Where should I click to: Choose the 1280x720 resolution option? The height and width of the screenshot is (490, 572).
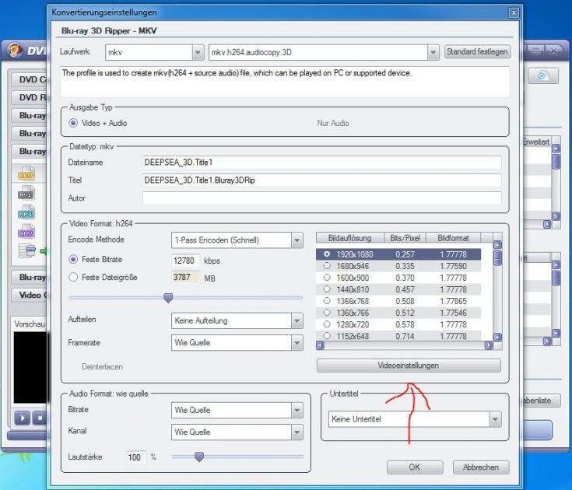[x=327, y=324]
